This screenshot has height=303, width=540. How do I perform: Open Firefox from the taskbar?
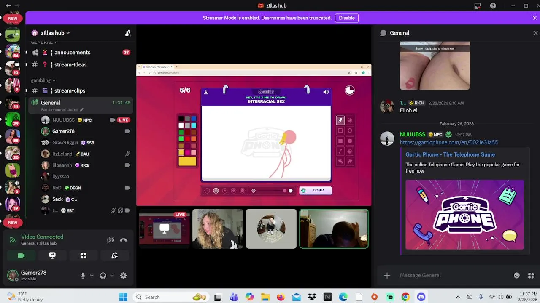click(281, 297)
